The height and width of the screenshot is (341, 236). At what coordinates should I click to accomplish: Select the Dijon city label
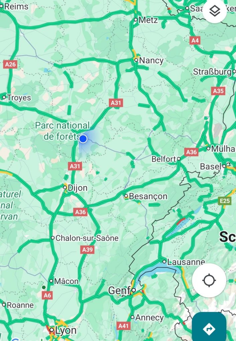pyautogui.click(x=77, y=188)
